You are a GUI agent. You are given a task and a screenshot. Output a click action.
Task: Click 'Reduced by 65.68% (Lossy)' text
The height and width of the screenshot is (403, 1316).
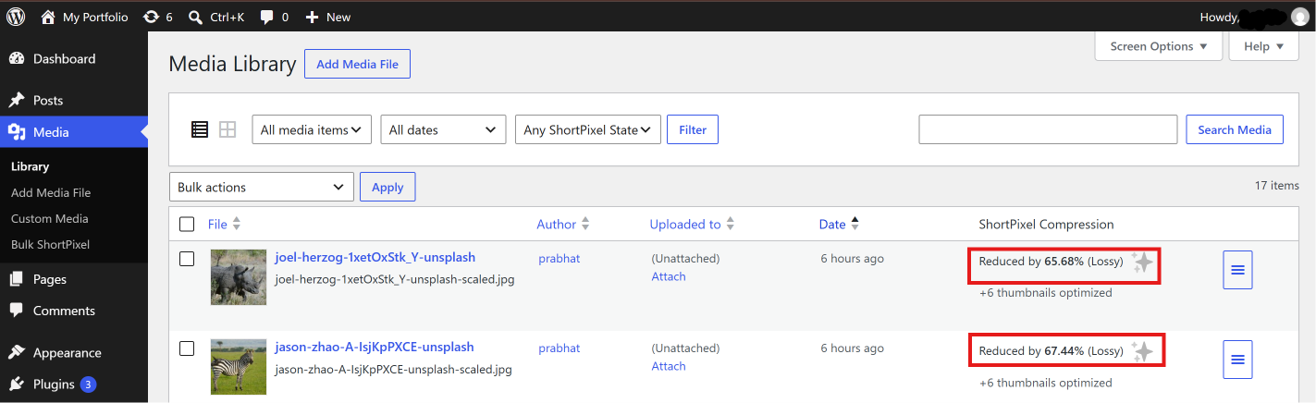[1051, 262]
